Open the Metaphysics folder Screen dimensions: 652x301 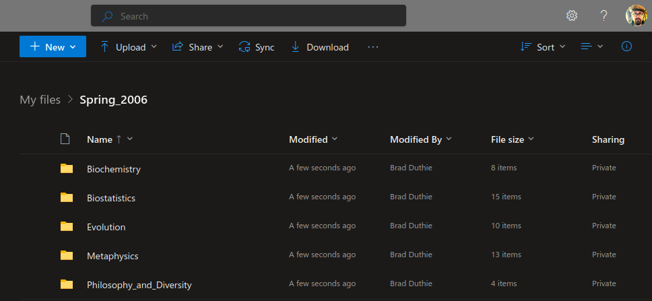point(112,256)
